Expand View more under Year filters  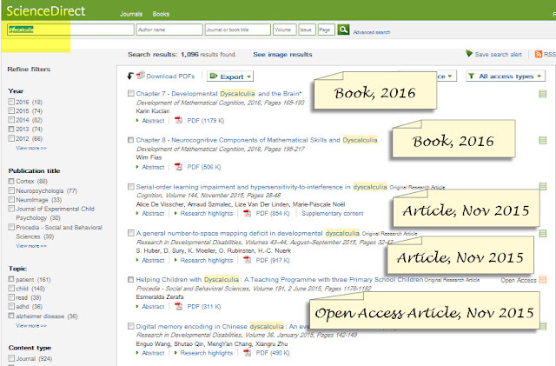[x=31, y=148]
